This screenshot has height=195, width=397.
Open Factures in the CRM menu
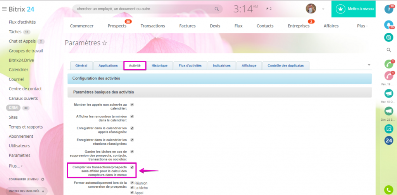click(187, 26)
